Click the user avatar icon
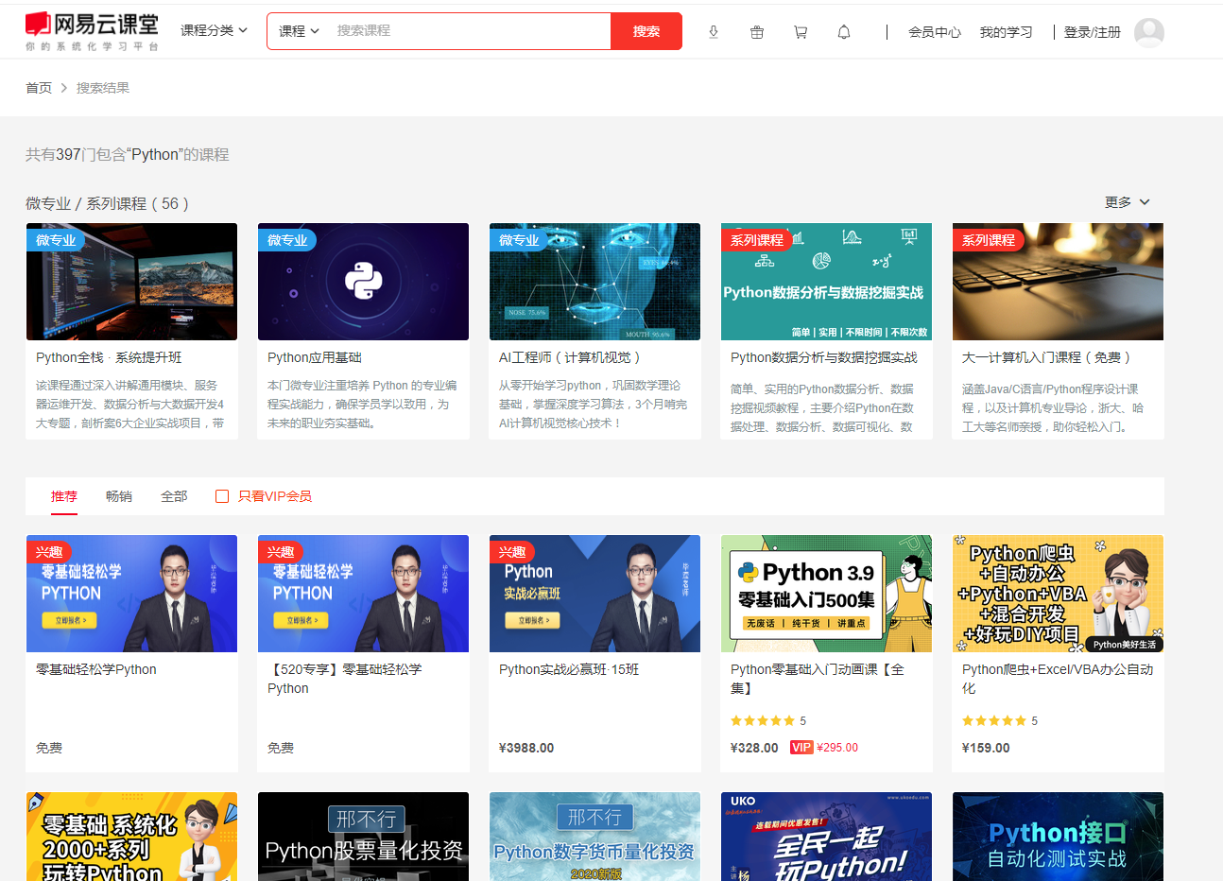Viewport: 1223px width, 881px height. click(x=1149, y=32)
